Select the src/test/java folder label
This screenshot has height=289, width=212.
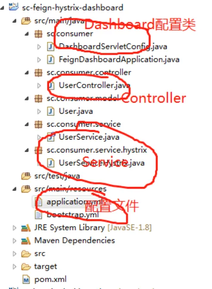tap(57, 176)
